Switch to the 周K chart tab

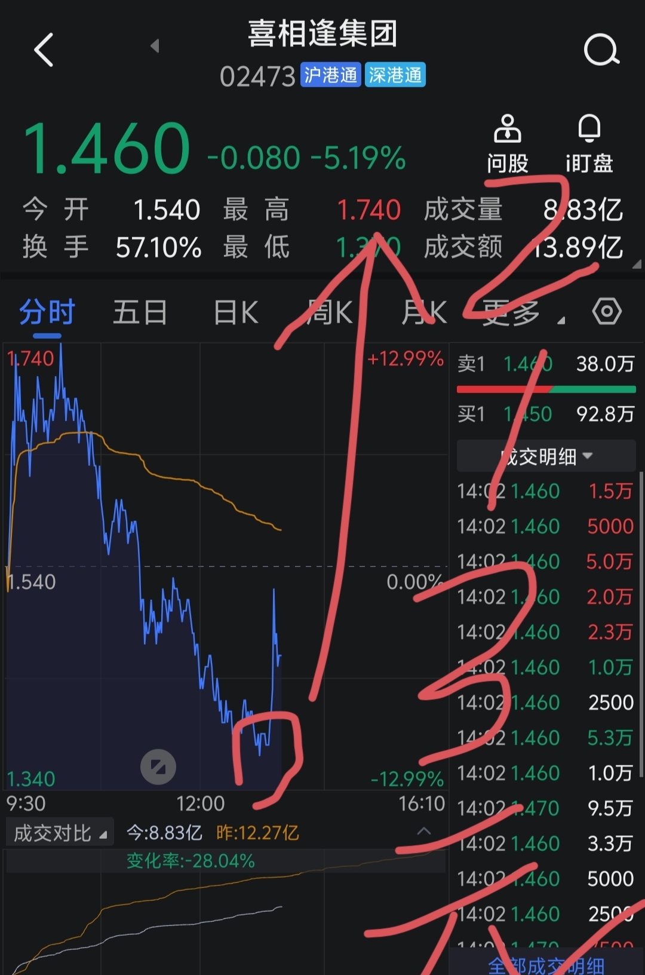click(330, 312)
